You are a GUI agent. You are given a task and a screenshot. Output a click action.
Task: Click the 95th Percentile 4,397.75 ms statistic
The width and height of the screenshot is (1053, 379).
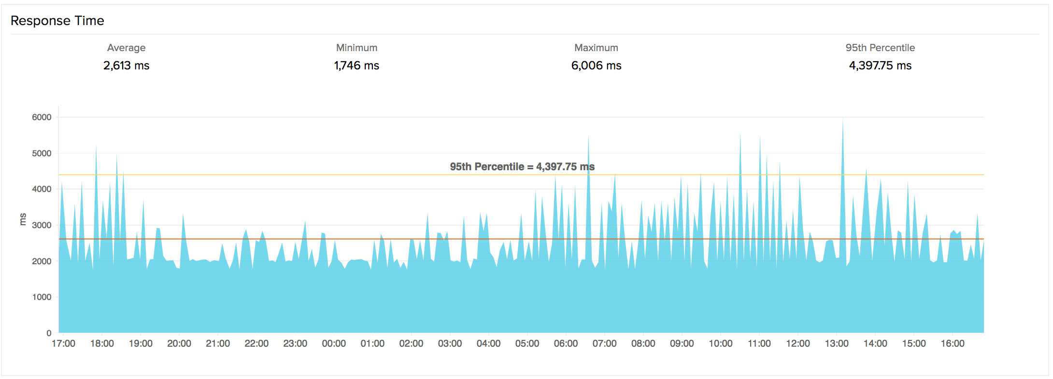pos(880,66)
